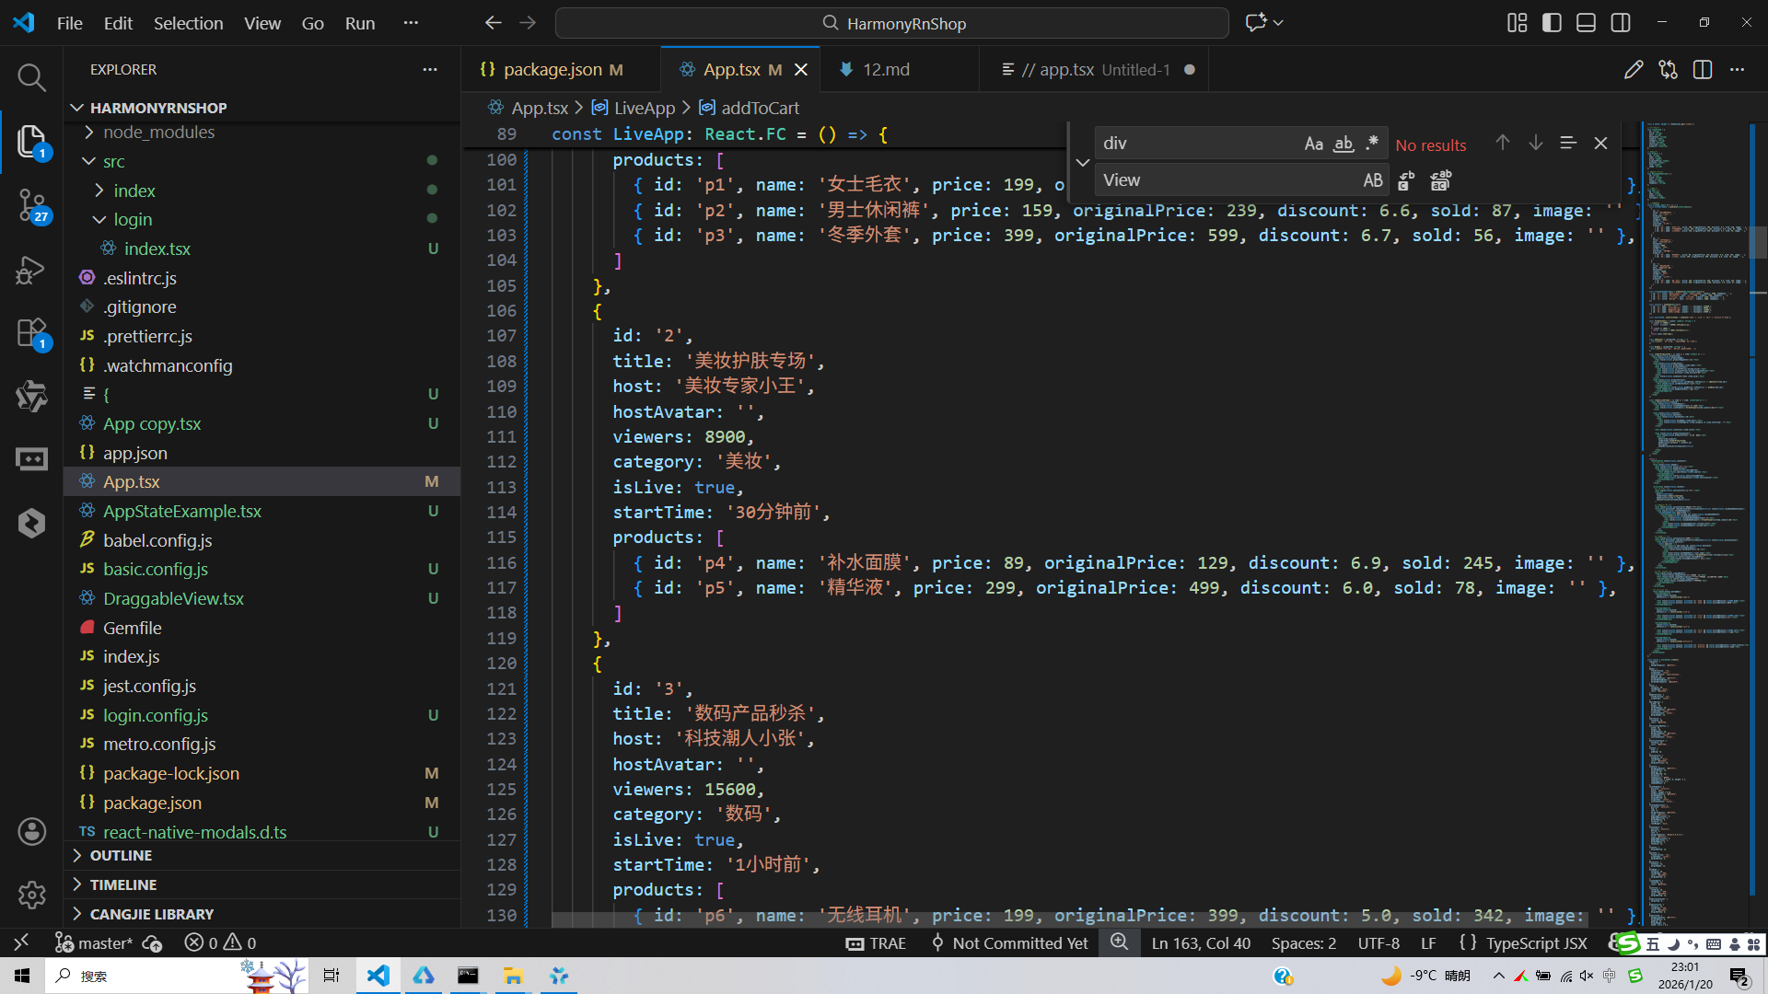Toggle Preserve Case in replace field
Image resolution: width=1768 pixels, height=994 pixels.
click(x=1372, y=181)
